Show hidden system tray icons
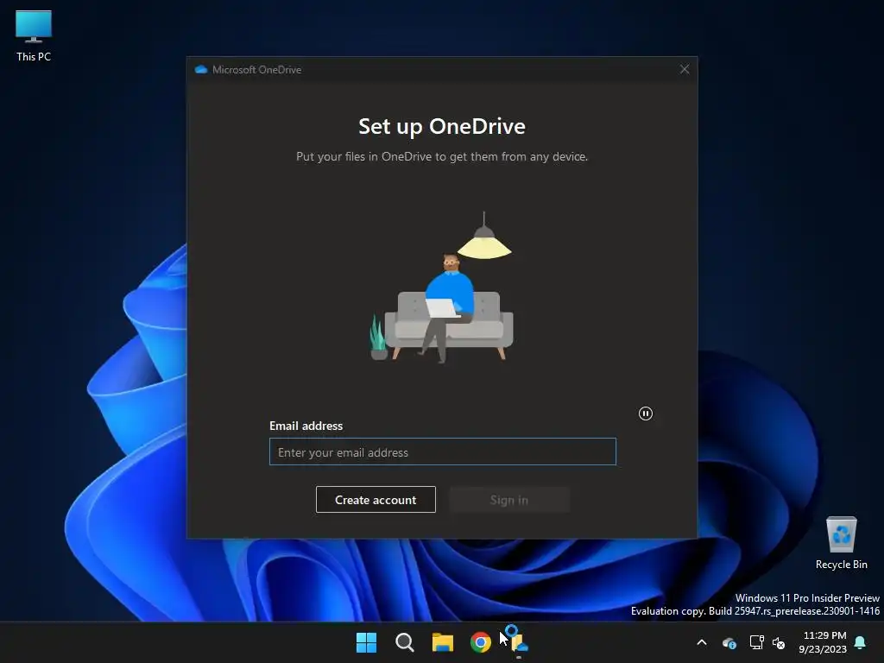The width and height of the screenshot is (884, 663). [702, 642]
